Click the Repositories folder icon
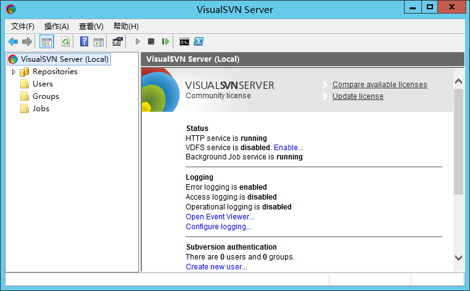The height and width of the screenshot is (291, 470). (24, 72)
